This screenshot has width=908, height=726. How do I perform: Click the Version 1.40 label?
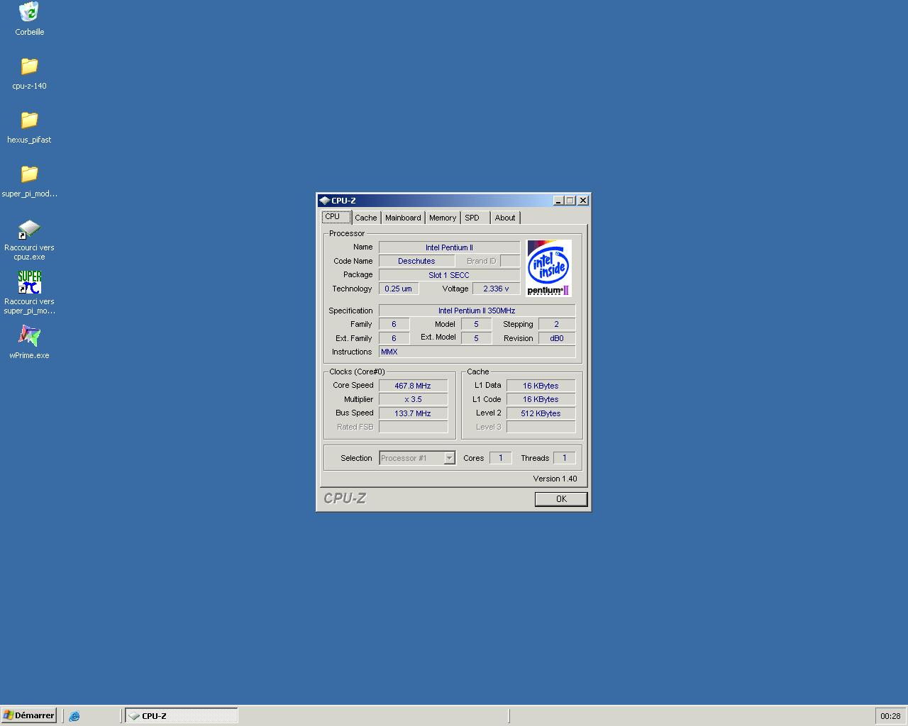click(x=555, y=479)
